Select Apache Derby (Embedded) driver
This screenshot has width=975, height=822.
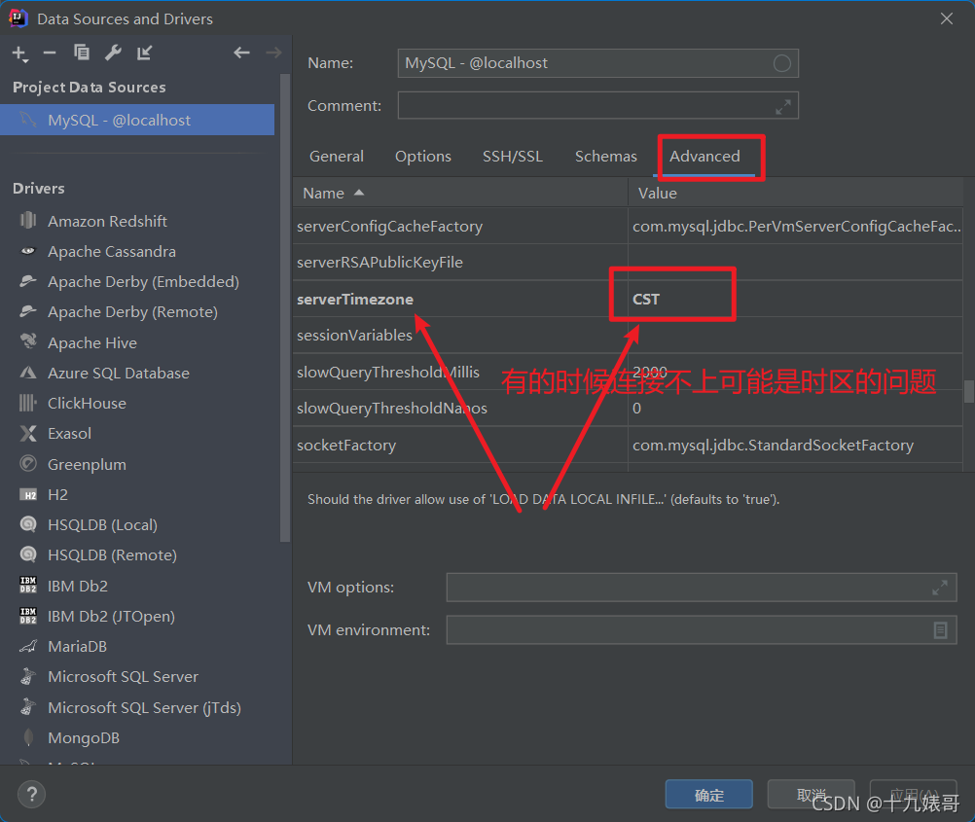click(x=143, y=282)
